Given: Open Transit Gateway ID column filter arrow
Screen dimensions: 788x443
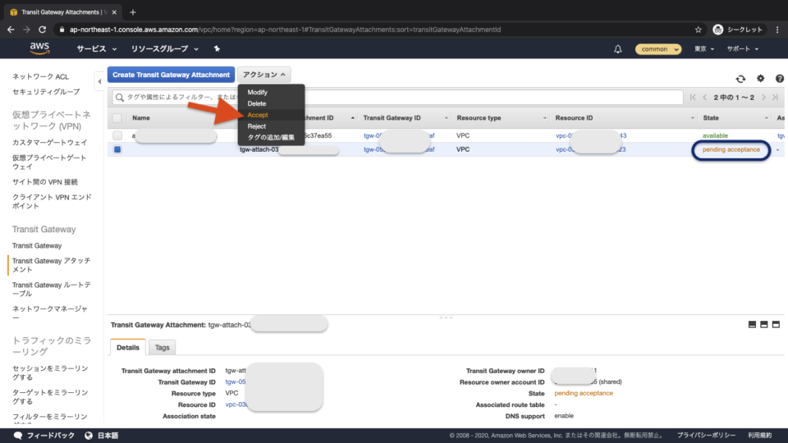Looking at the screenshot, I should coord(446,118).
